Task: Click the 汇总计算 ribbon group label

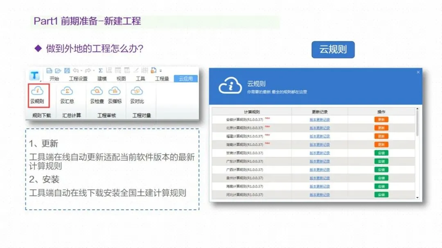Action: pyautogui.click(x=72, y=115)
